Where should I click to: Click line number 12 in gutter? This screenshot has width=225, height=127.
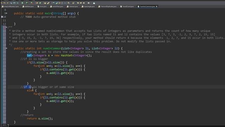[x=4, y=24]
